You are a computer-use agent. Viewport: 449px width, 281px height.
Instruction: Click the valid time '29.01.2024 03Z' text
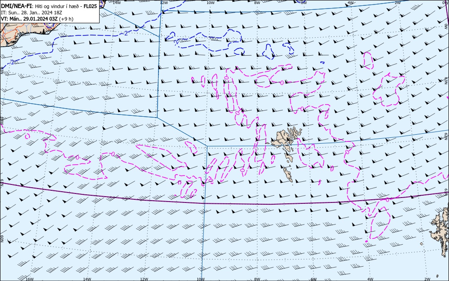pos(40,19)
